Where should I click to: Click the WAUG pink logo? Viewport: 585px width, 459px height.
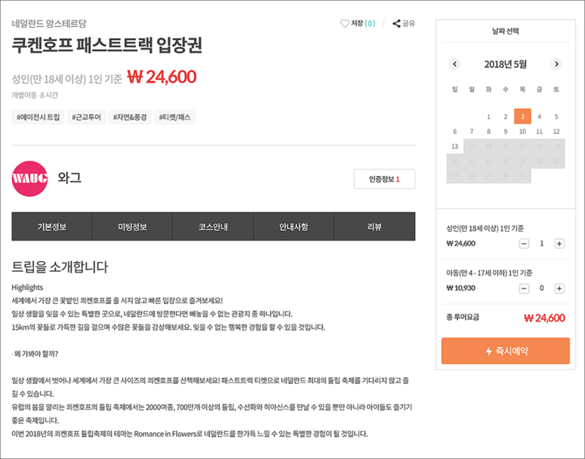30,178
